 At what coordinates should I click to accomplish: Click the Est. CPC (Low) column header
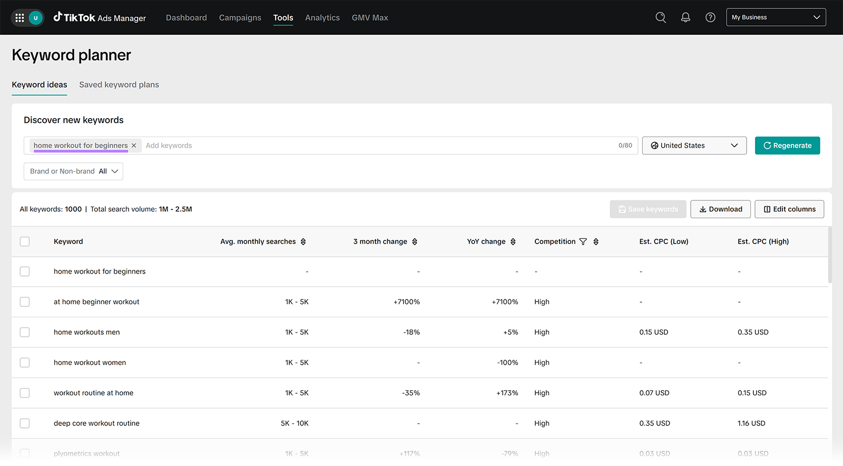point(664,241)
